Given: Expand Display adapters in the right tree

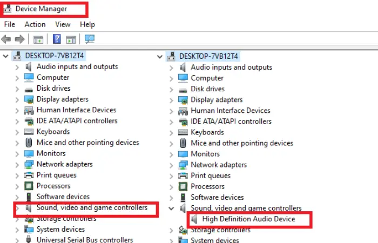Looking at the screenshot, I should click(171, 100).
